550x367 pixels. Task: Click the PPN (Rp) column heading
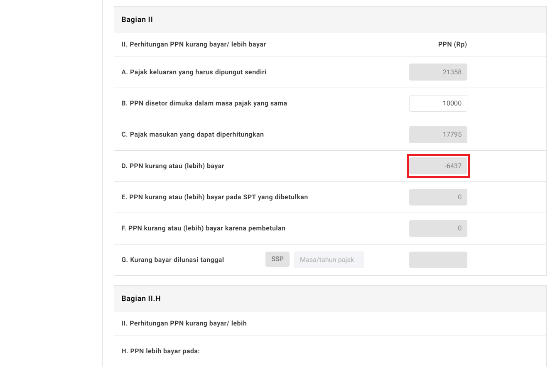pyautogui.click(x=452, y=44)
